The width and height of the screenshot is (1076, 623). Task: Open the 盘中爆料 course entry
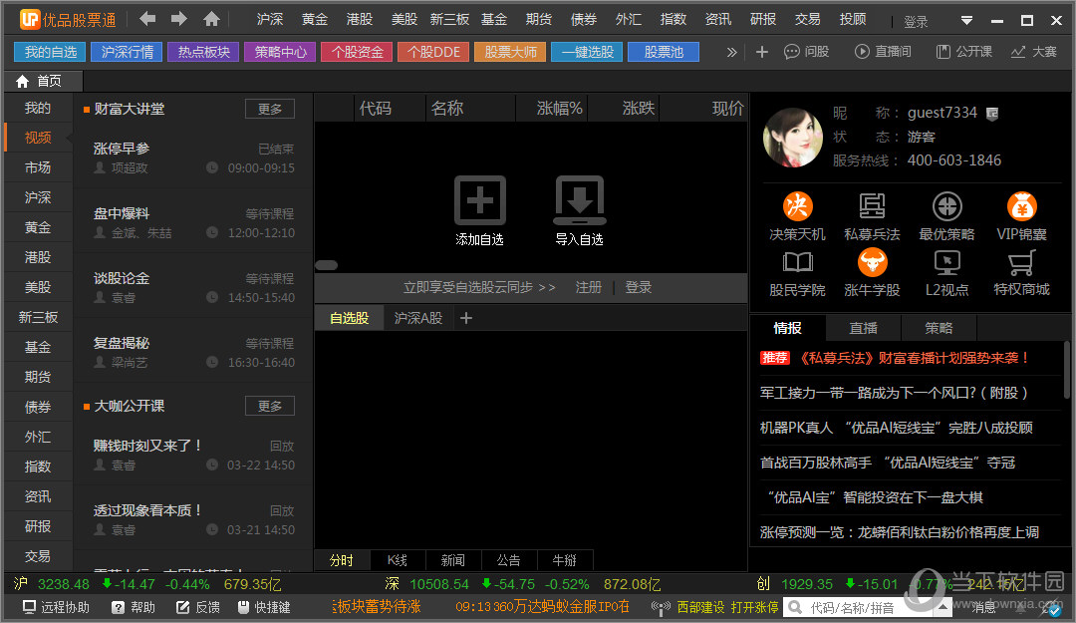(193, 222)
